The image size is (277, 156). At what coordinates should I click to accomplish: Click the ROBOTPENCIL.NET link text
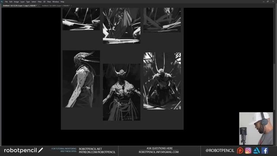click(x=90, y=149)
